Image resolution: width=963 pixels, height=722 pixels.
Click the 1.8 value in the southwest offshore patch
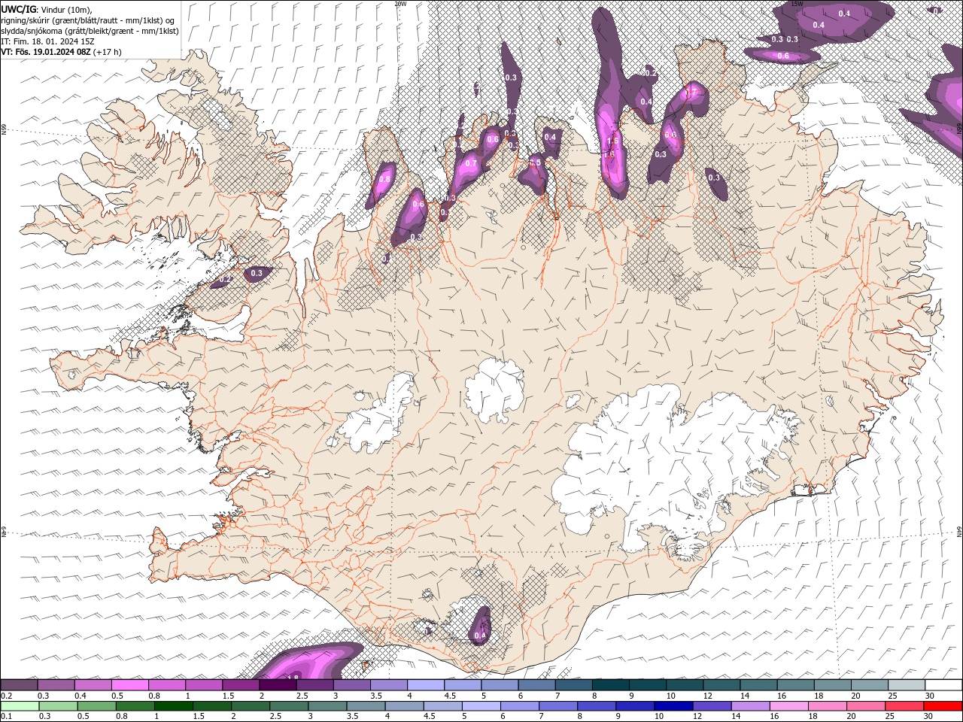[x=293, y=678]
